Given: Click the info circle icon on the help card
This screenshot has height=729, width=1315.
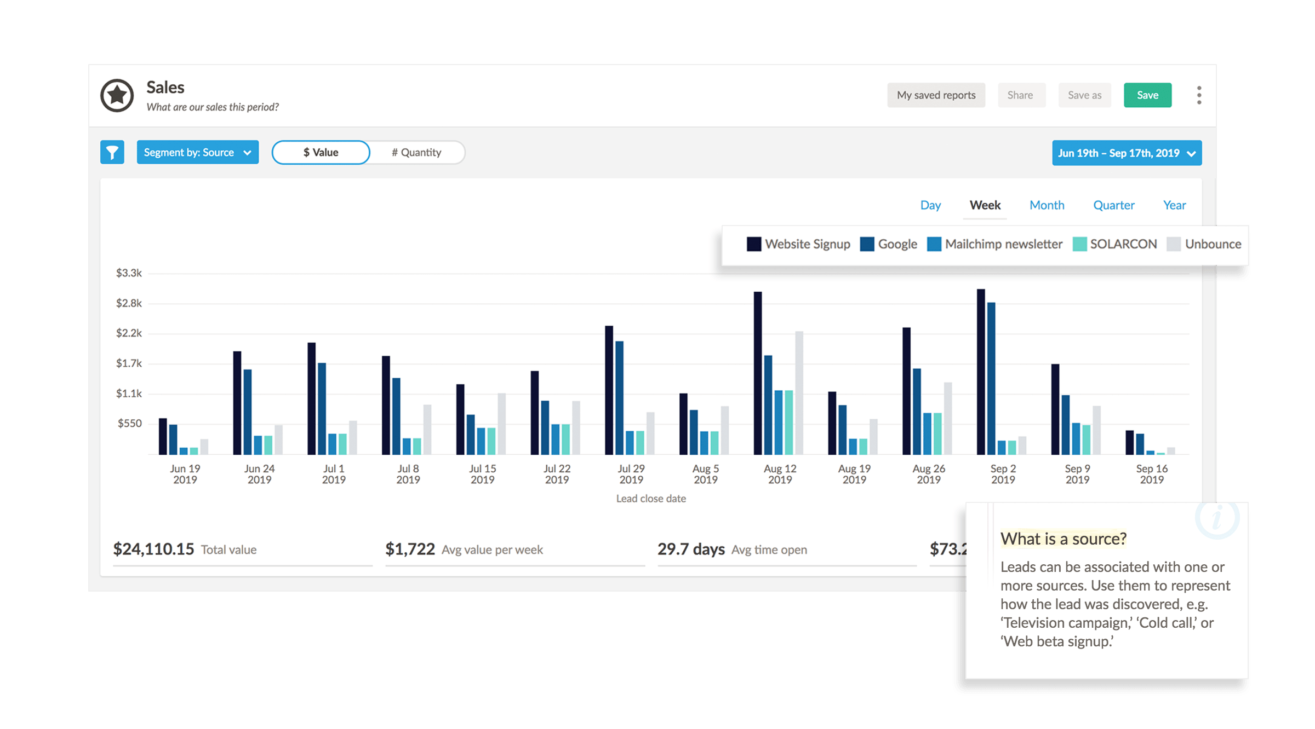Looking at the screenshot, I should click(1217, 518).
